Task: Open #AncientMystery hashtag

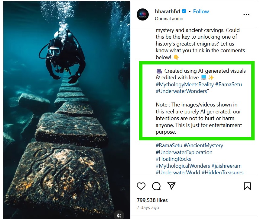Action: (203, 145)
